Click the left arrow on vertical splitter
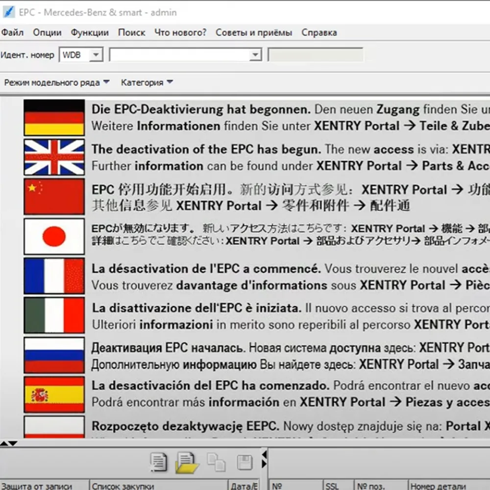The image size is (490, 490). pos(265,454)
